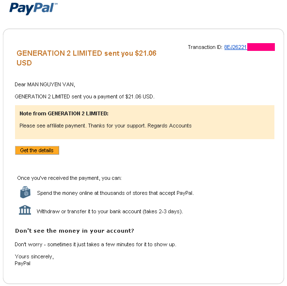The height and width of the screenshot is (286, 287).
Task: Click the pink redacted block beside transaction ID
Action: point(261,47)
